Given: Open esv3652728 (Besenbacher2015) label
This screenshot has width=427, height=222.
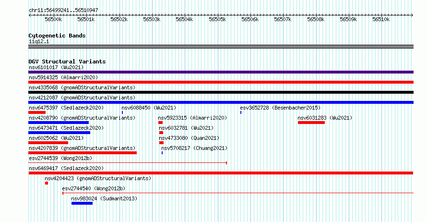Looking at the screenshot, I should (280, 108).
